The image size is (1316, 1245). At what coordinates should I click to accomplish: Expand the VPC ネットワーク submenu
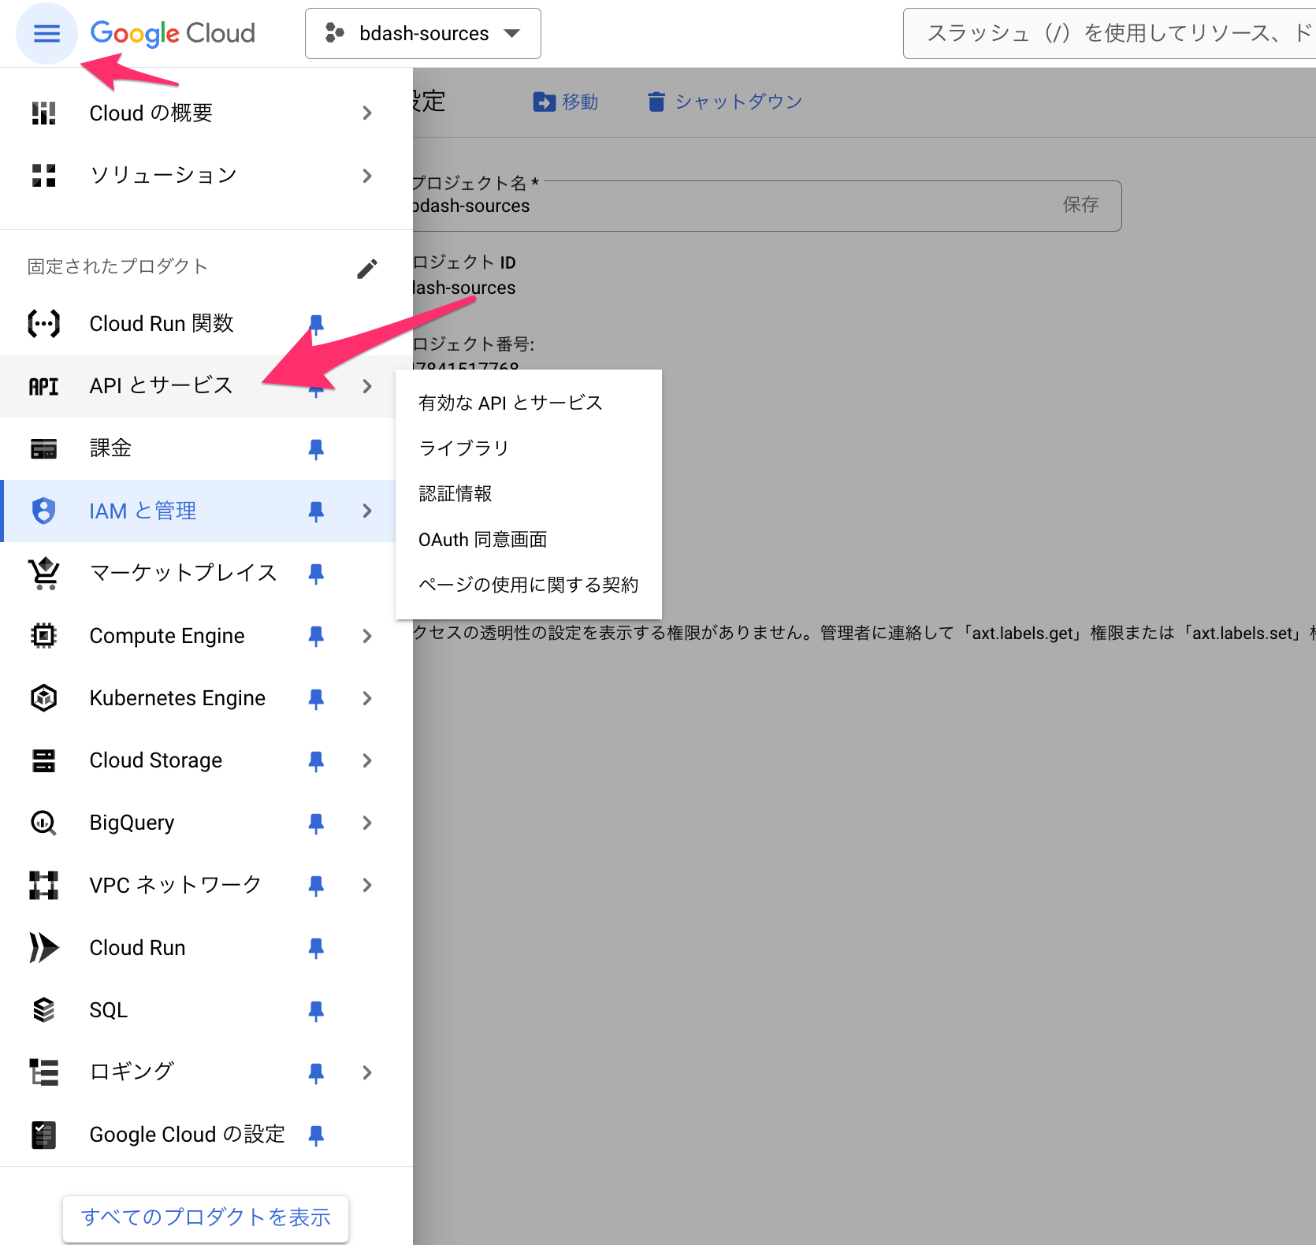tap(366, 885)
